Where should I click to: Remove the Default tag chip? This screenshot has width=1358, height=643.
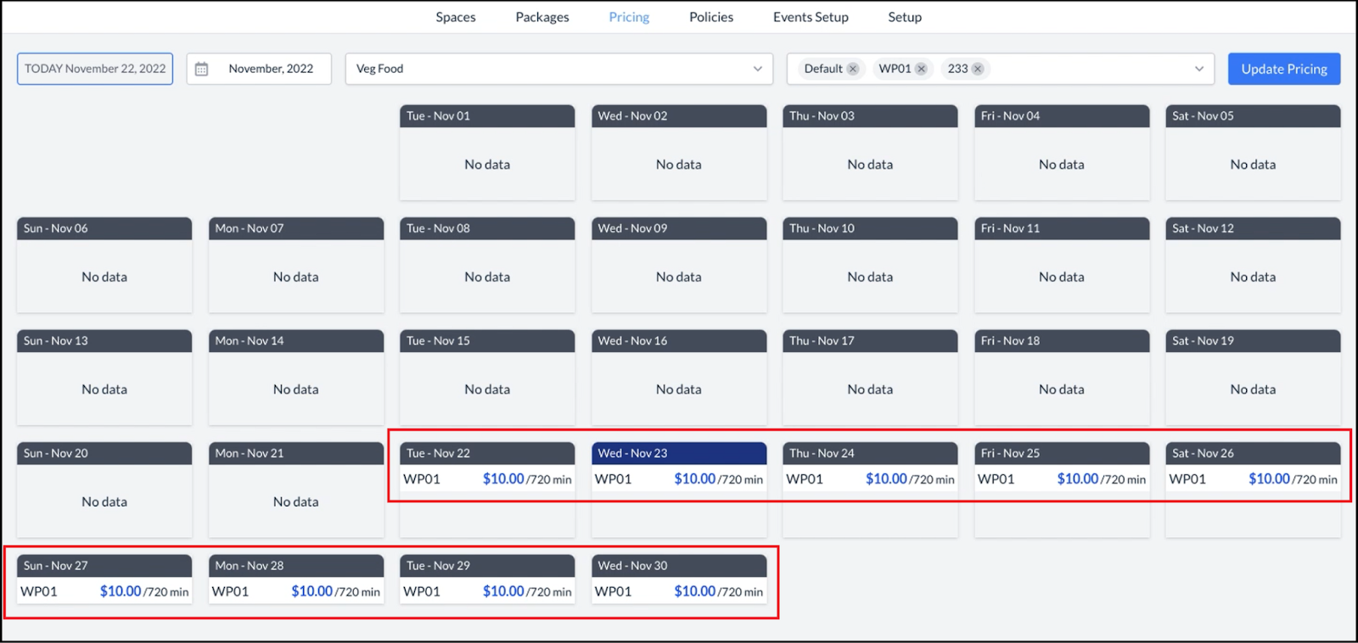point(853,69)
